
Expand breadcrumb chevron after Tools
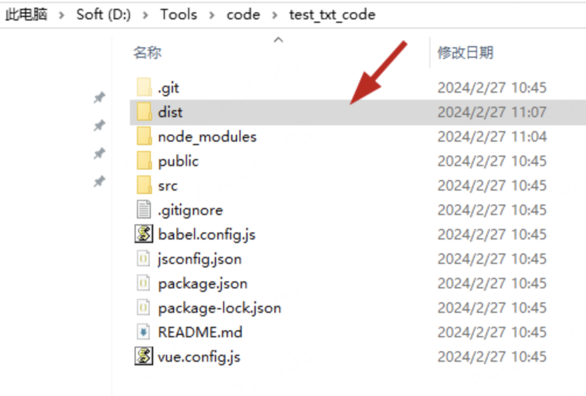pyautogui.click(x=212, y=15)
